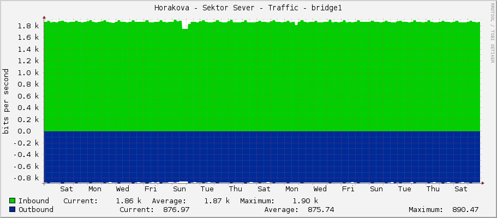Click the '1.8 k' y-axis tick label
The image size is (497, 218).
point(28,26)
